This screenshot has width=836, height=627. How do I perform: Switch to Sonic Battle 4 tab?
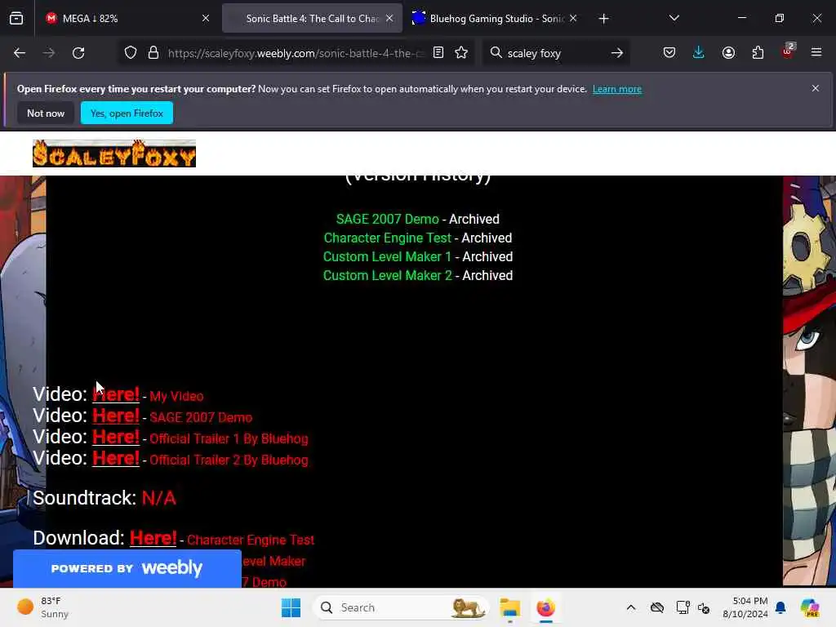point(312,19)
